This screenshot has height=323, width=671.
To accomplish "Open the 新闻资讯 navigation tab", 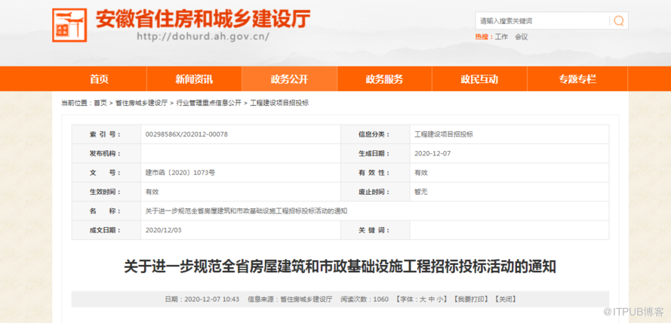I will [x=194, y=79].
